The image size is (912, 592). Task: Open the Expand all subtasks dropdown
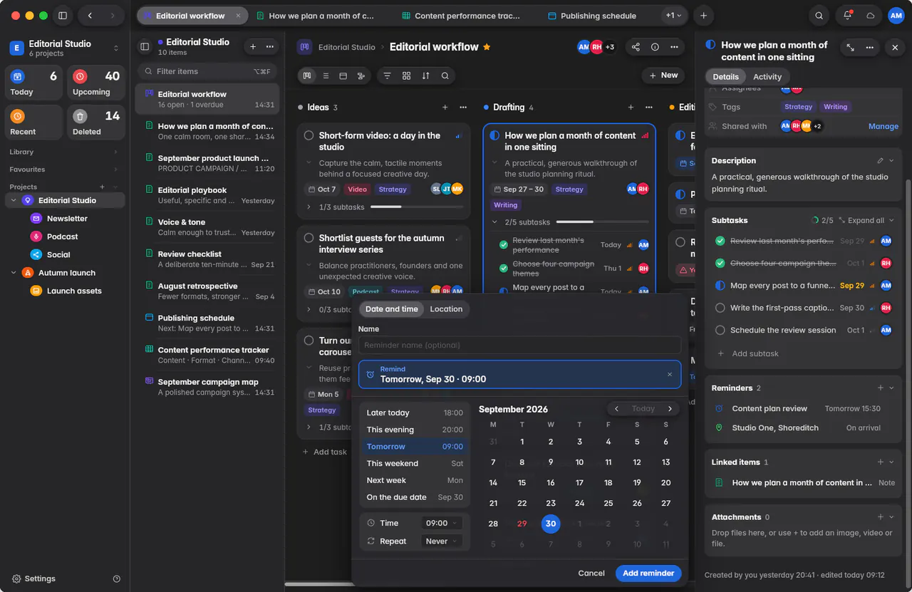click(x=866, y=221)
